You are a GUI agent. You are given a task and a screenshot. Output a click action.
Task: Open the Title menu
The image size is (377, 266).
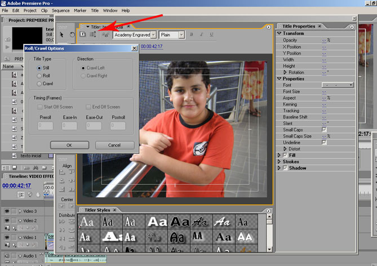pyautogui.click(x=95, y=10)
